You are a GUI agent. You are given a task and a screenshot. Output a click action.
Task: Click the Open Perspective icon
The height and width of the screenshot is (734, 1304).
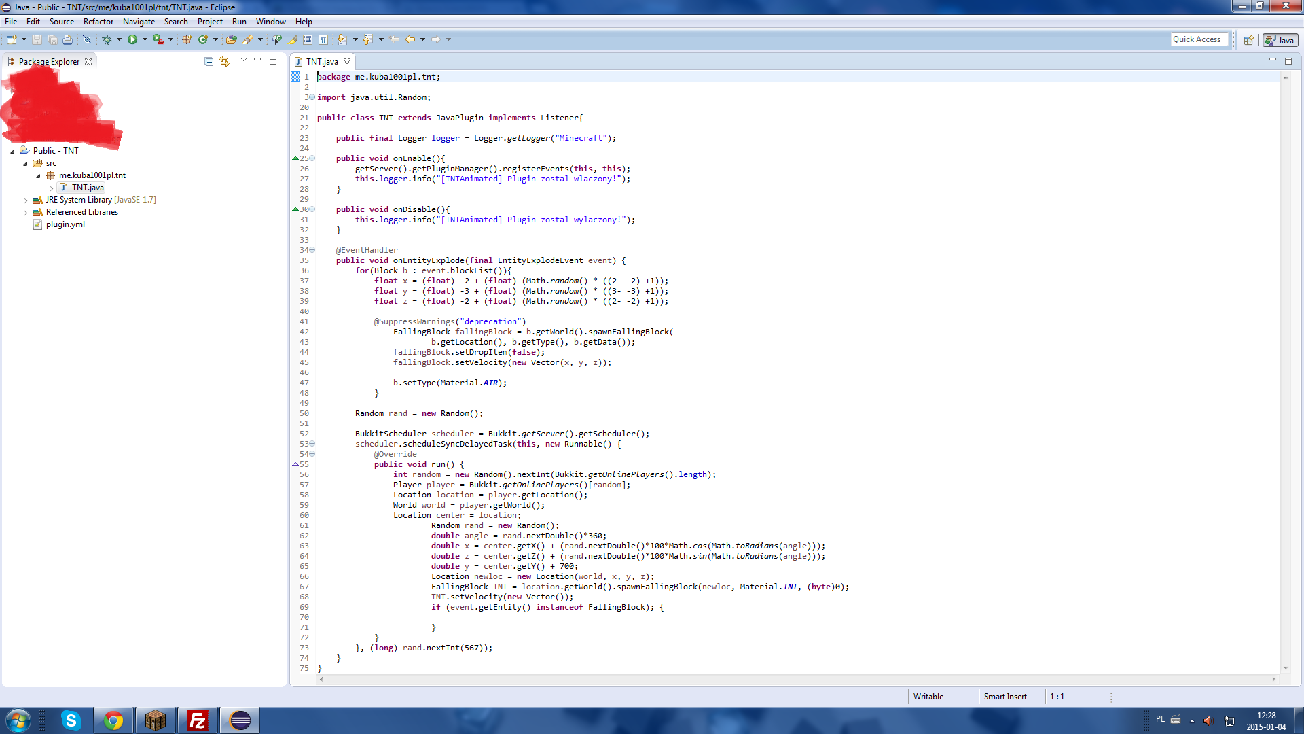tap(1248, 40)
